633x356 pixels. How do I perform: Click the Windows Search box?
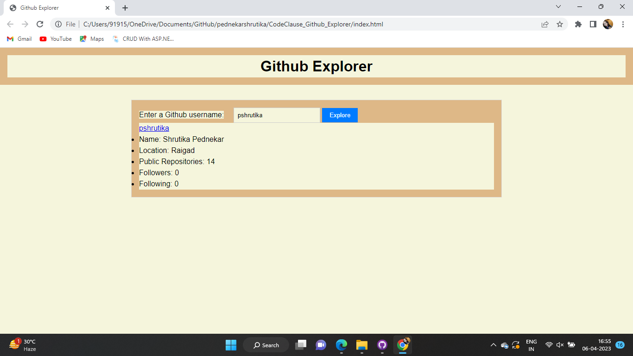coord(266,345)
